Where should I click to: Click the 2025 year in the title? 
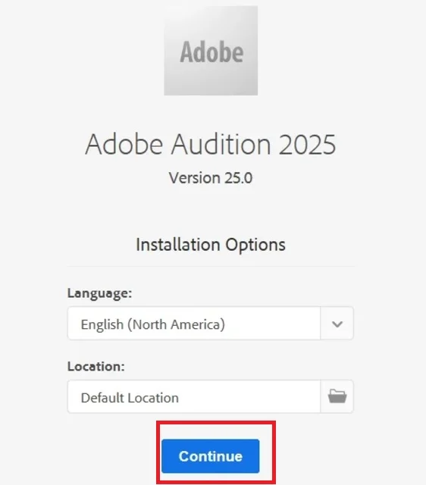307,145
